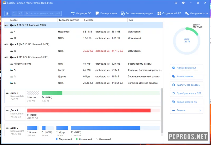This screenshot has width=211, height=145.
Task: Click the Восстановление раздела search icon
Action: tap(123, 13)
